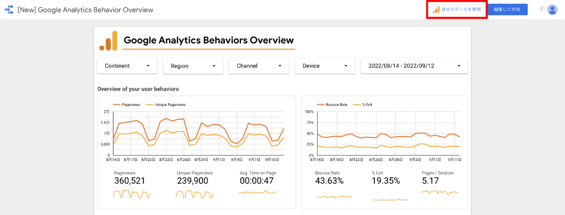Click the Pageviews sparkline chart
The width and height of the screenshot is (565, 215).
click(x=131, y=194)
